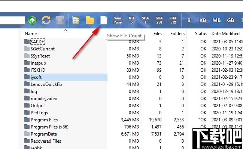Viewport: 243px width, 149px height.
Task: Sort by the Files column header
Action: [158, 34]
